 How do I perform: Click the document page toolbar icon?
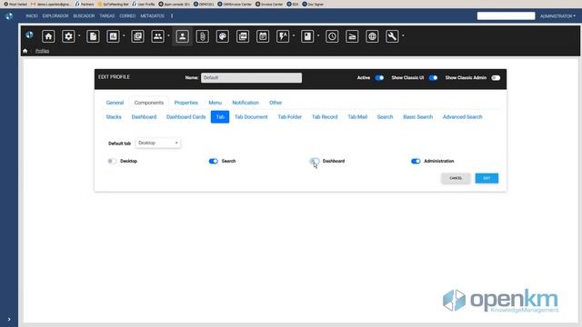point(93,36)
